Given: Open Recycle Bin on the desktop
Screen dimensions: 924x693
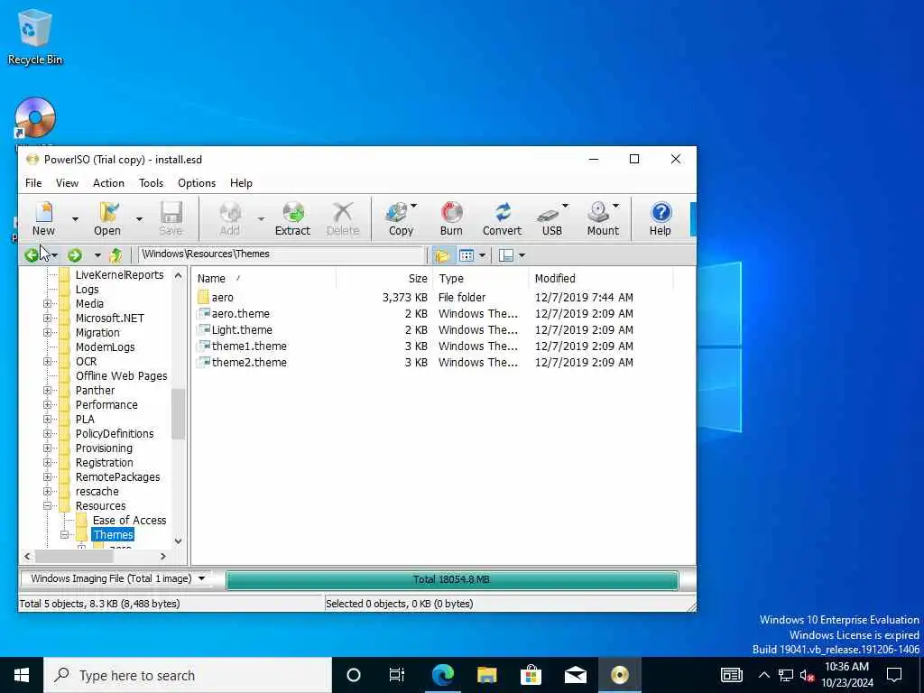Looking at the screenshot, I should [x=35, y=36].
